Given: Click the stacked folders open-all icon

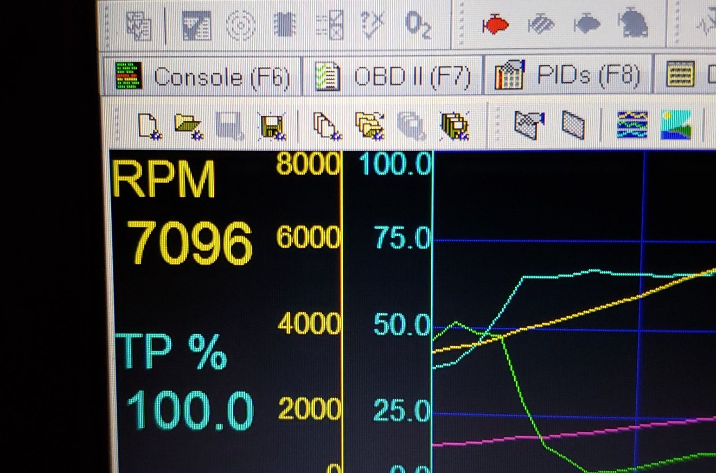Looking at the screenshot, I should point(369,126).
